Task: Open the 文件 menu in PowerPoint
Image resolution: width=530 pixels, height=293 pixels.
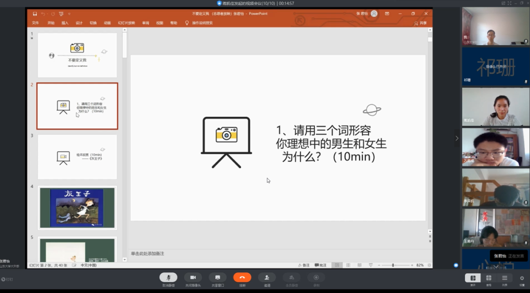Action: pos(35,23)
